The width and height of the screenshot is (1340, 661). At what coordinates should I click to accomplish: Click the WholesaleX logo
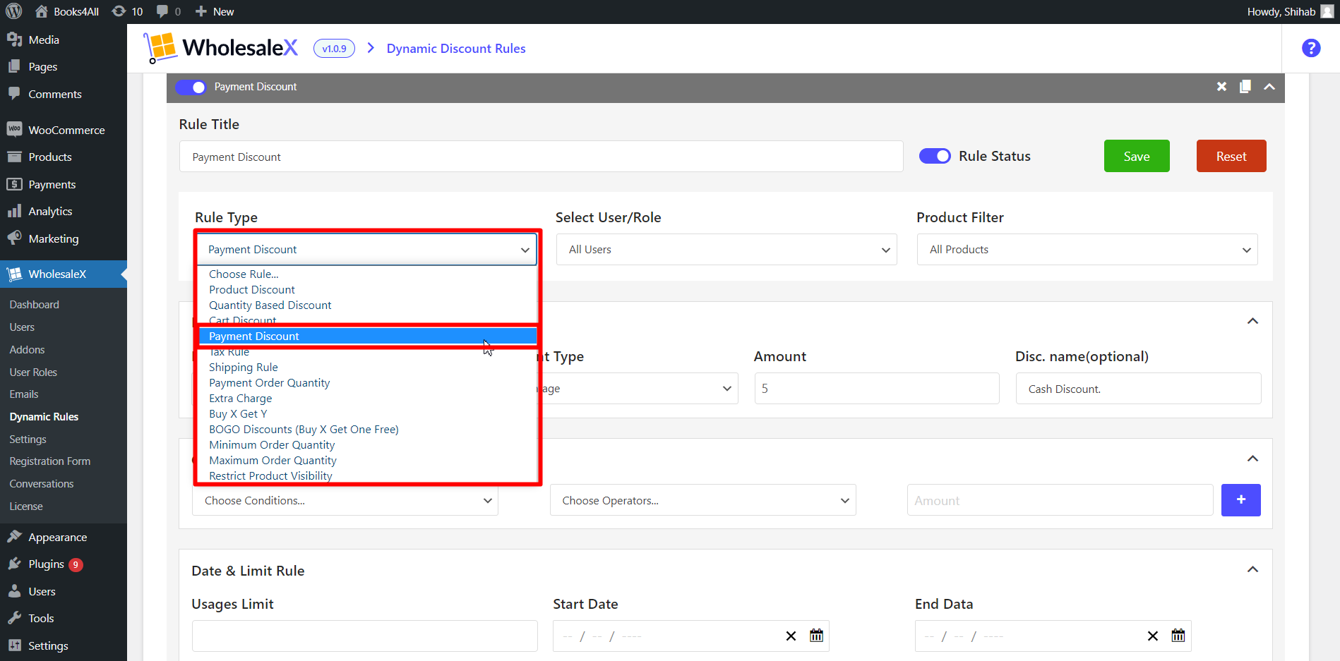[220, 48]
